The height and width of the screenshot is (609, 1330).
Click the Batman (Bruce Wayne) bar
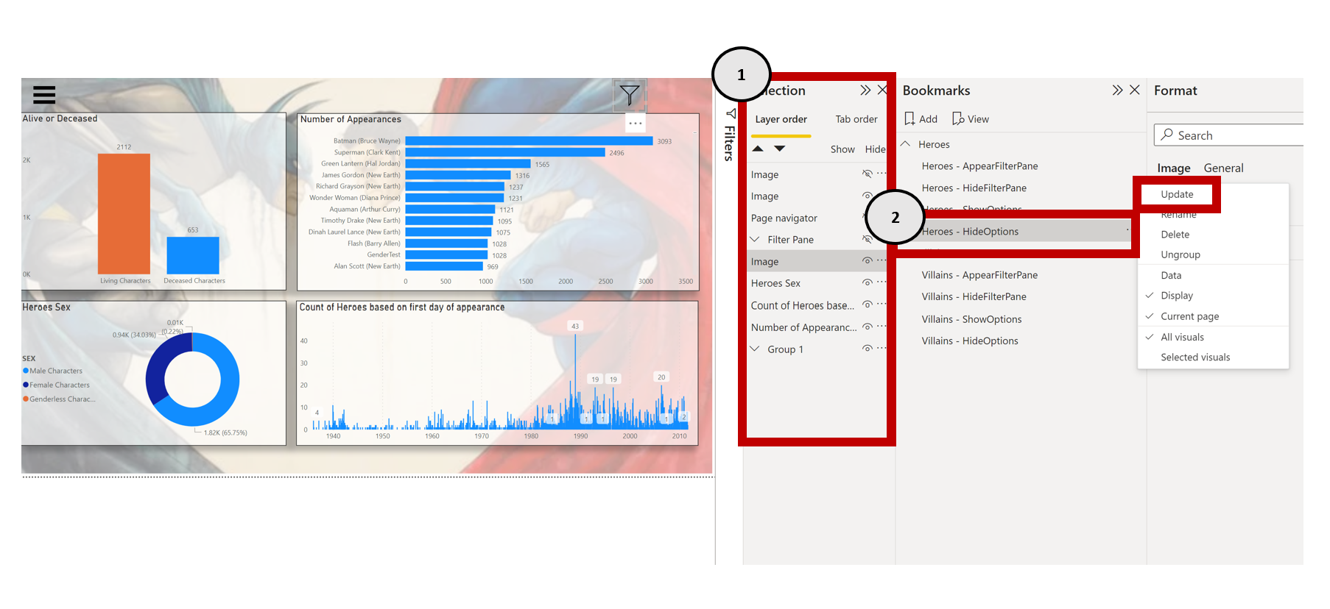529,140
